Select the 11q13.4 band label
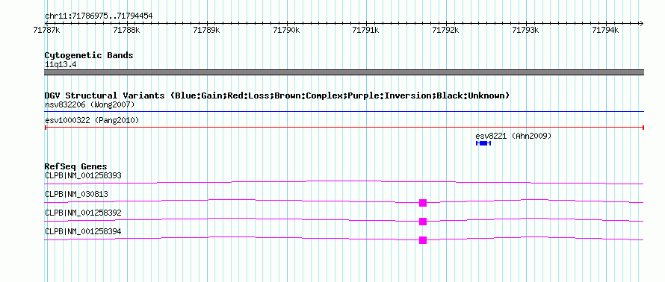665x282 pixels. tap(61, 65)
